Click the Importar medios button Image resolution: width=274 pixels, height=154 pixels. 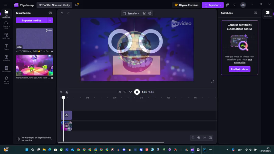[x=31, y=20]
